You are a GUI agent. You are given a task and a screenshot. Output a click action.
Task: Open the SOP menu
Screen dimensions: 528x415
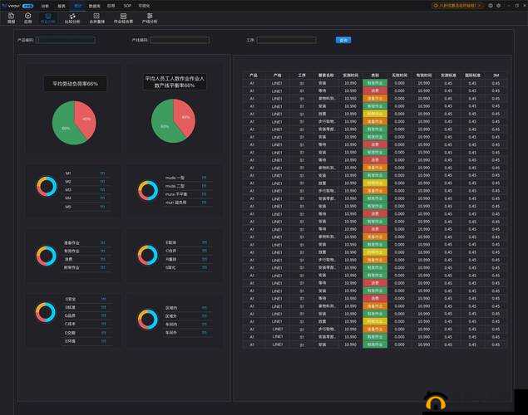(x=127, y=6)
